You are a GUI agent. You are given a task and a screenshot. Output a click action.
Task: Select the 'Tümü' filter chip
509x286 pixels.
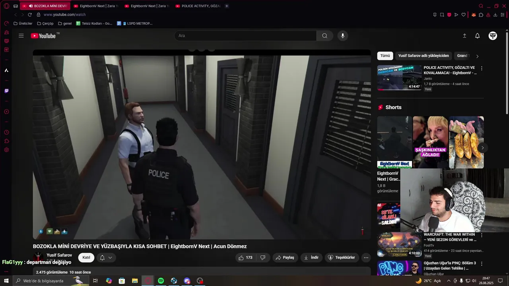pos(385,56)
